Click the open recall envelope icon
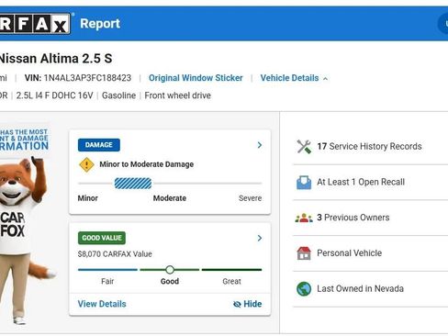The image size is (448, 336). point(304,183)
